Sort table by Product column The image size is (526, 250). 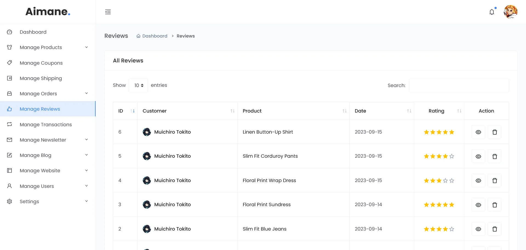[293, 111]
